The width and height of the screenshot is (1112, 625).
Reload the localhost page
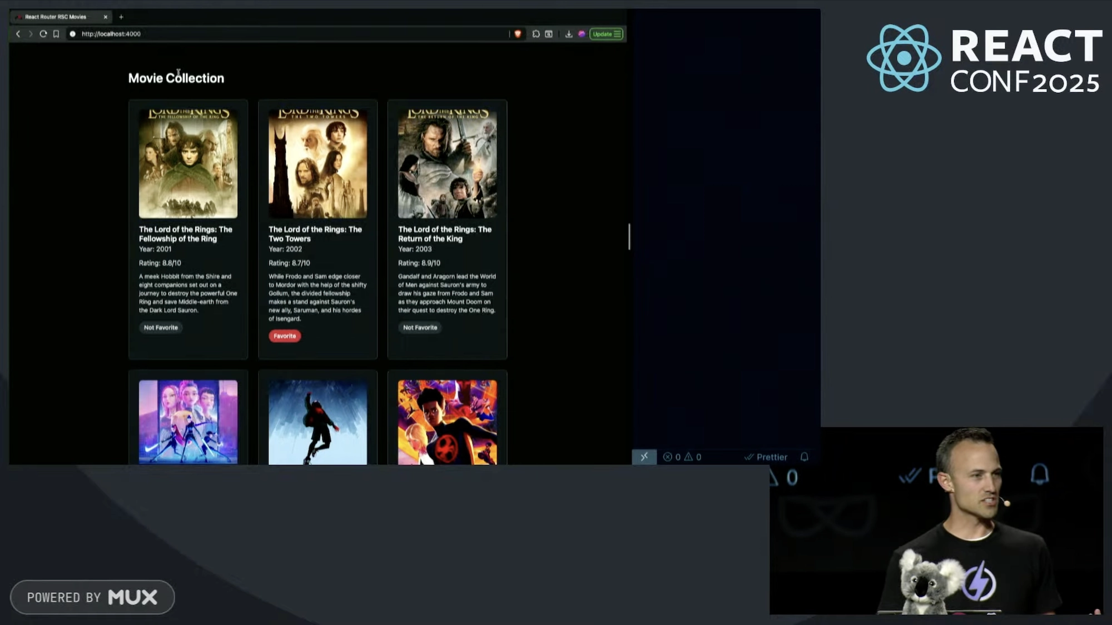pos(43,34)
